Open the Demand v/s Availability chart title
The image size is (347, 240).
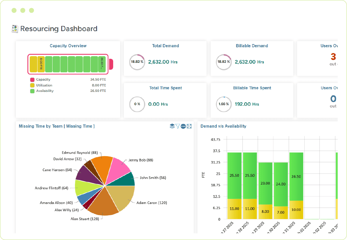223,126
